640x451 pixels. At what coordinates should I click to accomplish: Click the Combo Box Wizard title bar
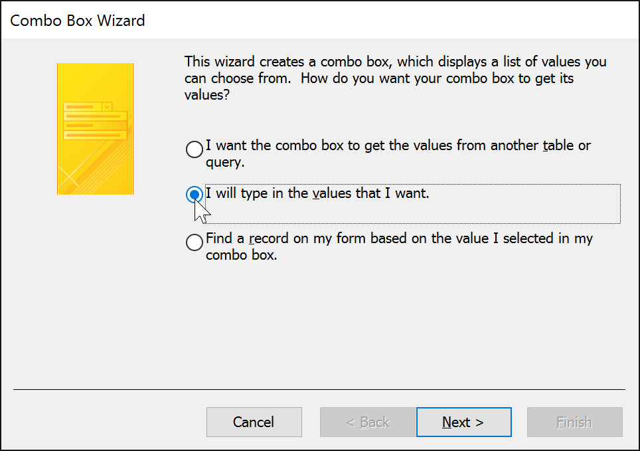[78, 21]
